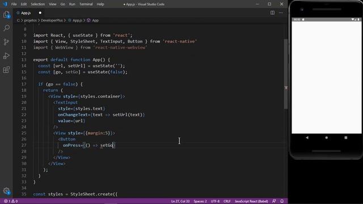Open the Extensions view
Screen dimensions: 363x204
[6, 69]
